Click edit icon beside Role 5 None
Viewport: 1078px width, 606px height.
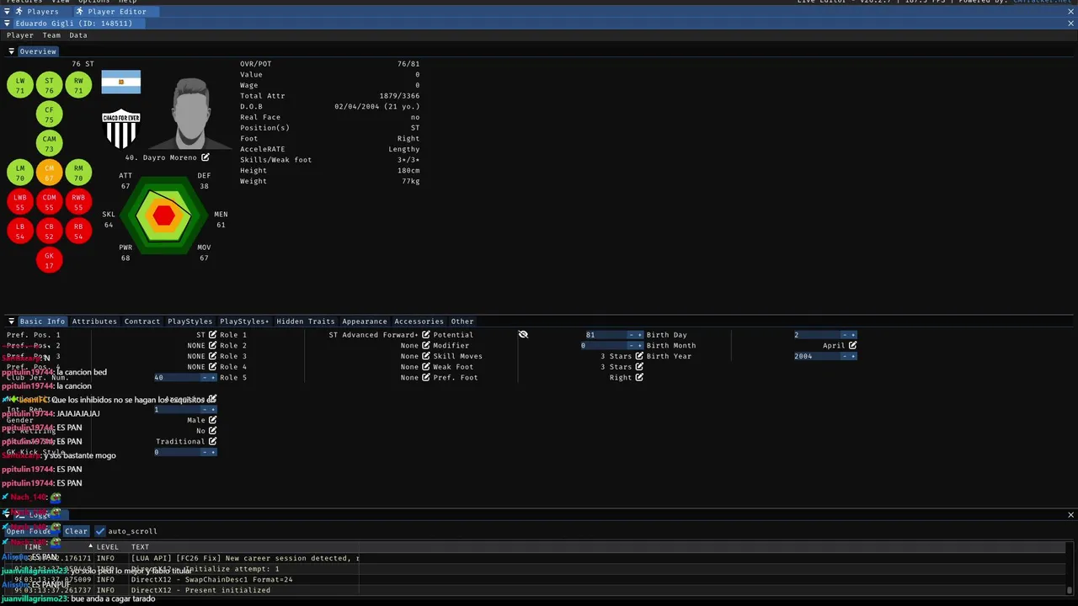click(426, 378)
